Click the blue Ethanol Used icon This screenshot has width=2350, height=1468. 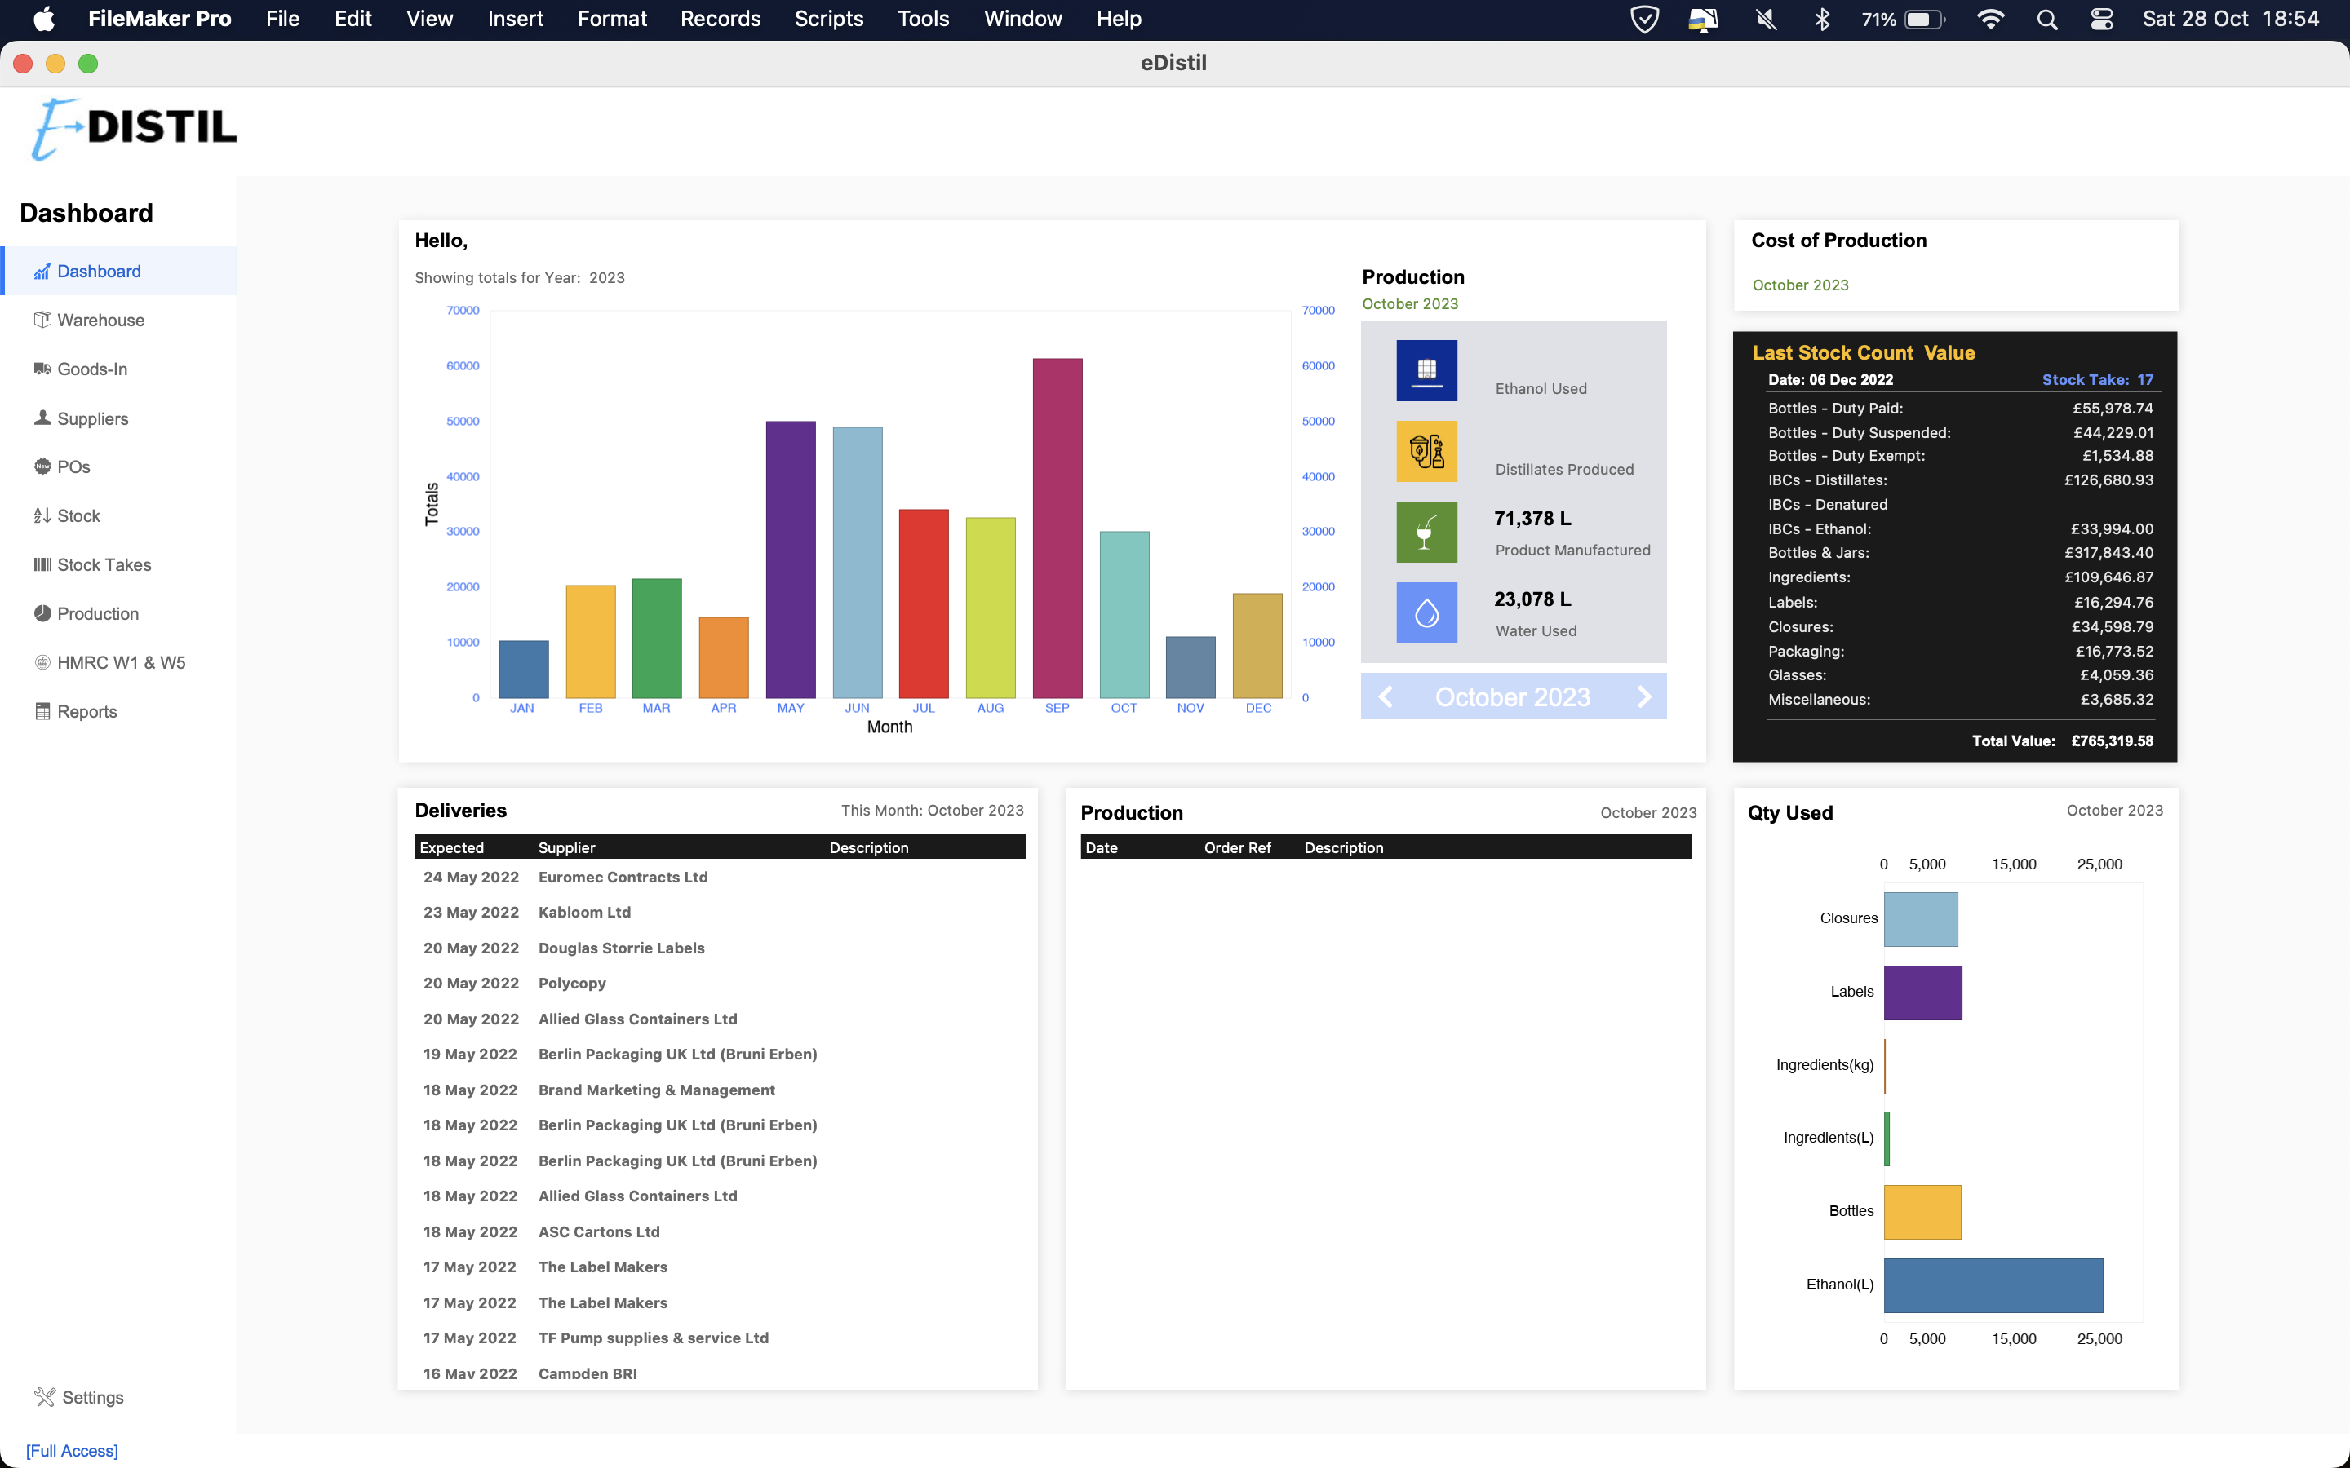[x=1426, y=370]
